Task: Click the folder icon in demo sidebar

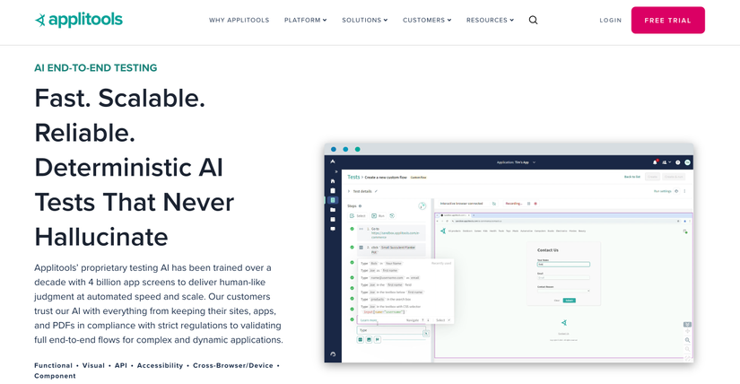Action: (333, 210)
